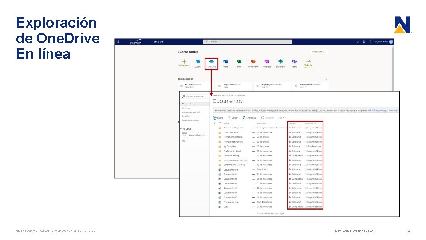Launch the PowerPoint app icon

[x=253, y=61]
